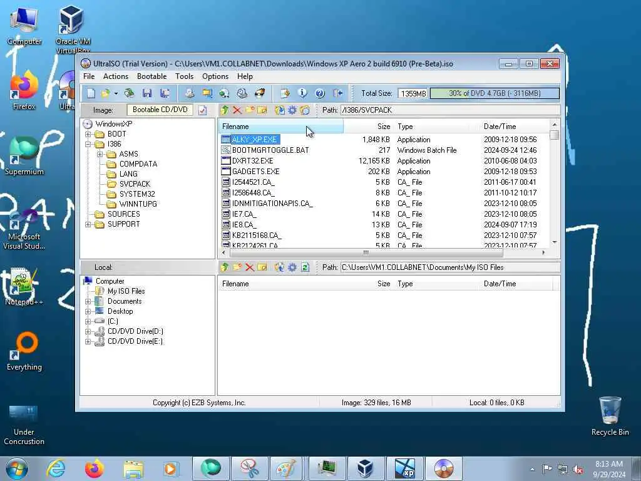Click the Burn CD/DVD Image flame icon

point(260,93)
